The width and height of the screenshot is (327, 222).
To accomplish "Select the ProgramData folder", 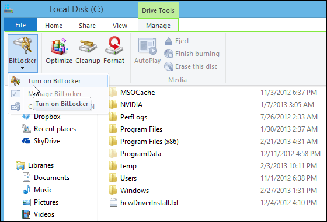I will [141, 154].
